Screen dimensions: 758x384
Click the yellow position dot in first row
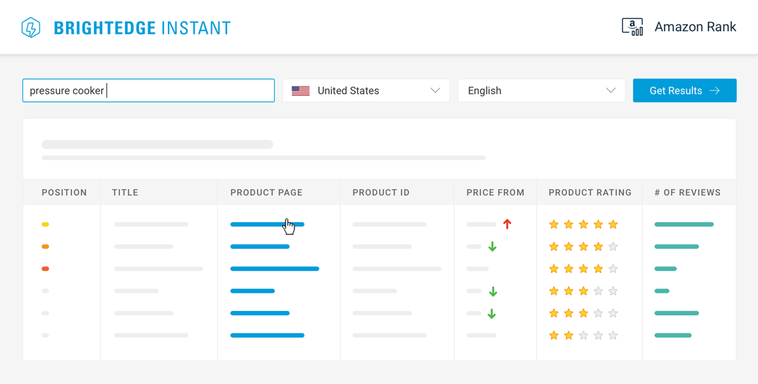[x=46, y=225]
